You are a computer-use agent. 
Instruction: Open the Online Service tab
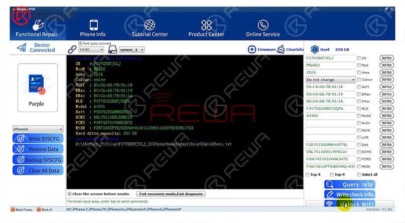pos(262,28)
